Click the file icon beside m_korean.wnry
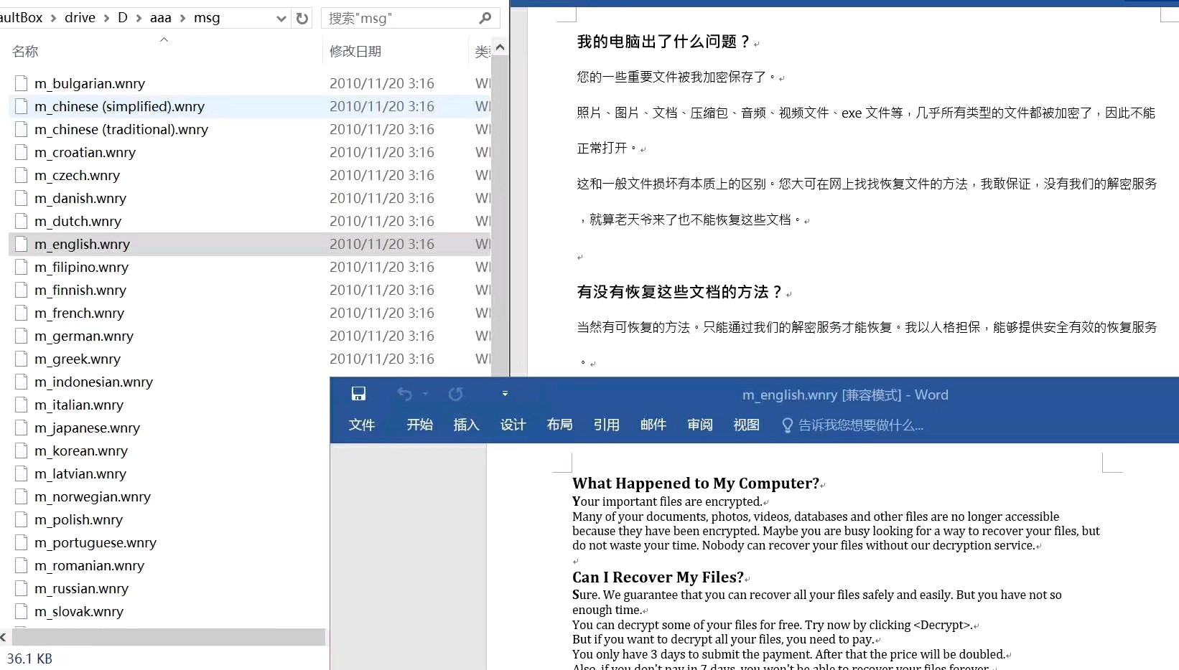Viewport: 1179px width, 670px height. [22, 450]
